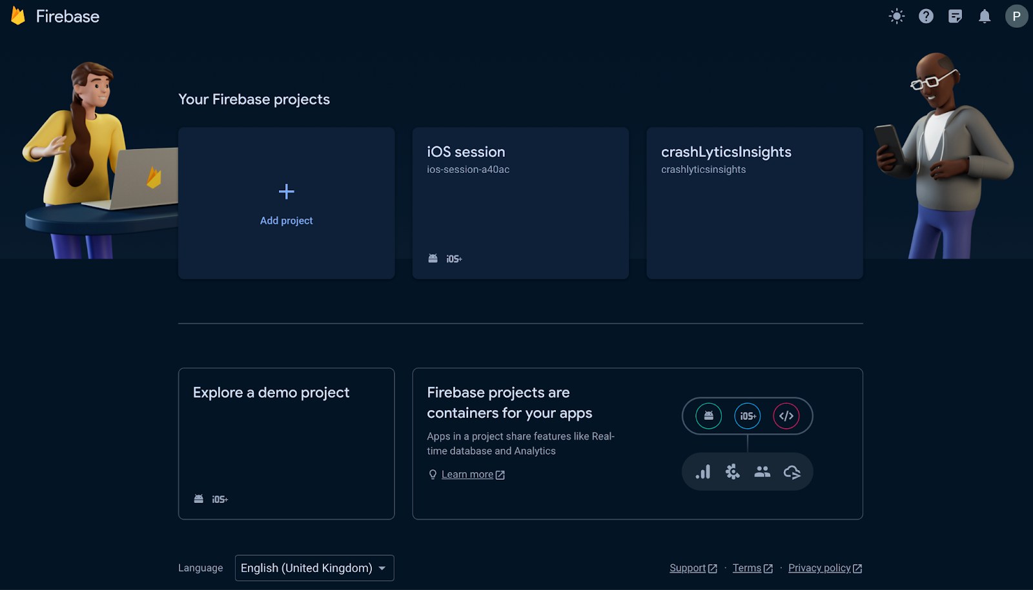Click the blue circled iOS+ platform icon

(x=748, y=416)
